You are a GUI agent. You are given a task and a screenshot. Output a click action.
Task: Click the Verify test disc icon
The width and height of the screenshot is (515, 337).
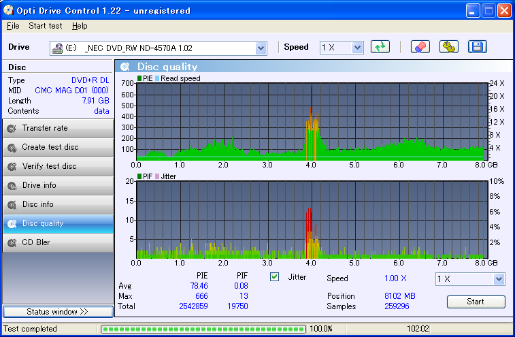tap(12, 167)
